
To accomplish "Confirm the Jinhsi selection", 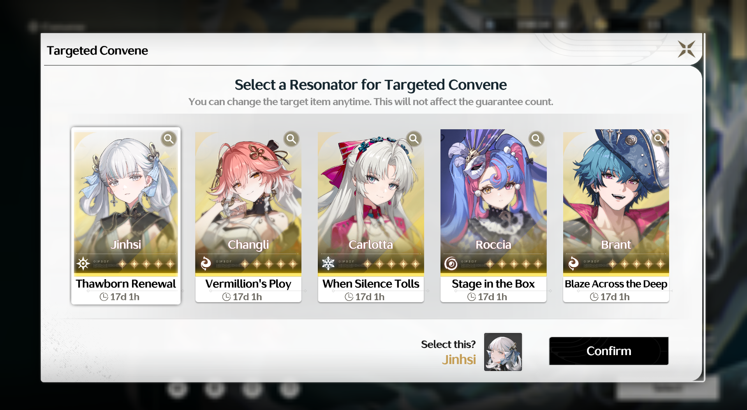I will [x=609, y=351].
